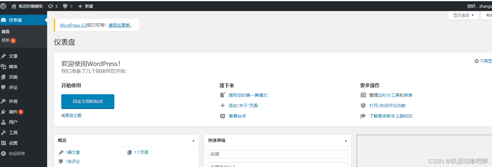The width and height of the screenshot is (492, 167).
Task: Open the 工具 menu label in sidebar
Action: tap(13, 133)
